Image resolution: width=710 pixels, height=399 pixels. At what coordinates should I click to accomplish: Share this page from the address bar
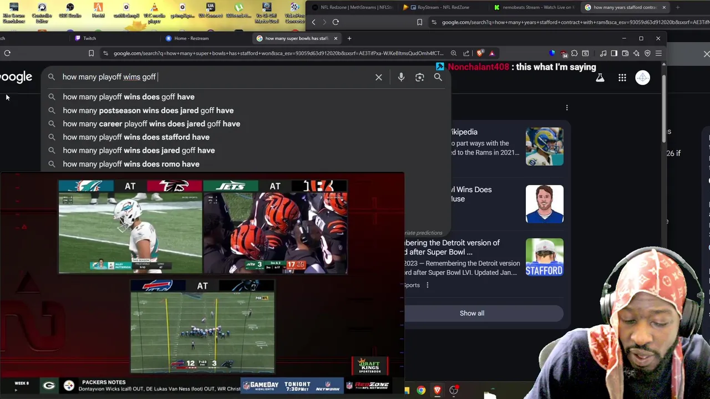click(x=466, y=53)
